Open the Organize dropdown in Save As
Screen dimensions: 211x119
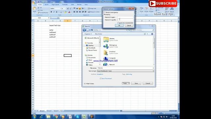click(x=88, y=34)
